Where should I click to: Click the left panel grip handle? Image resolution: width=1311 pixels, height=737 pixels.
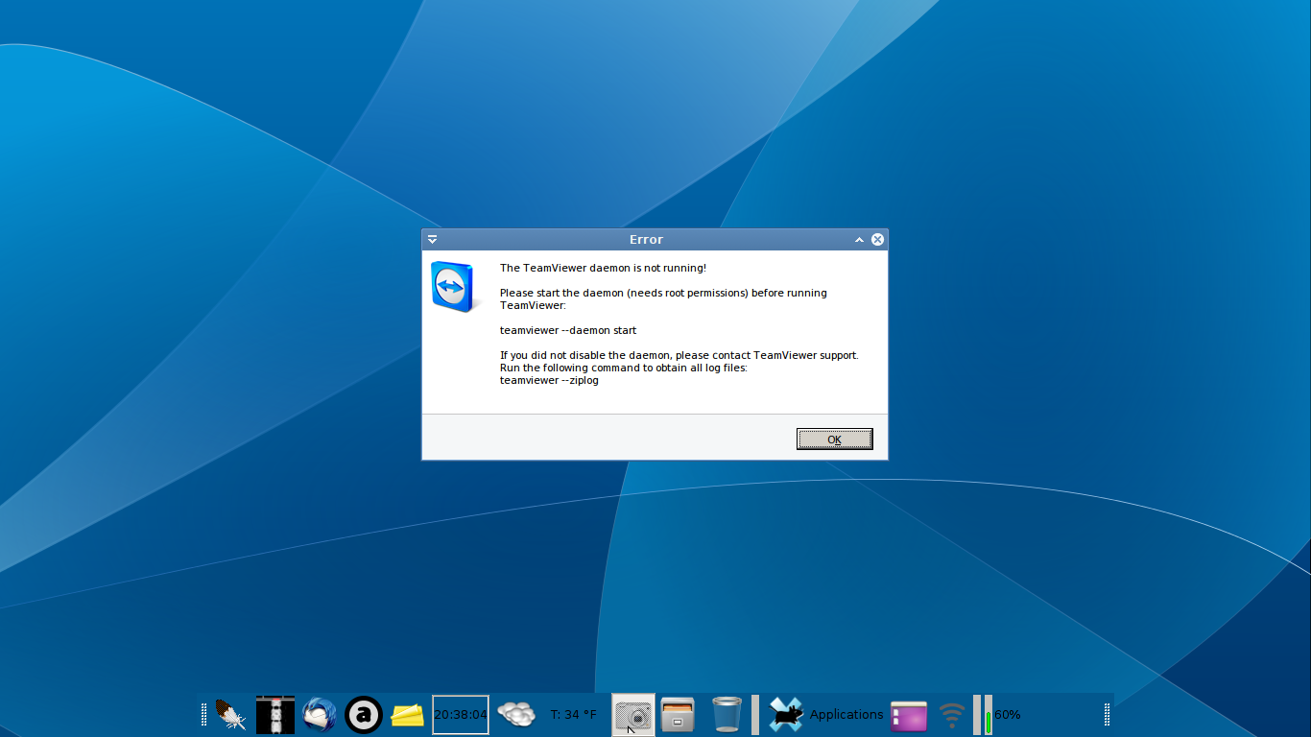pos(203,715)
